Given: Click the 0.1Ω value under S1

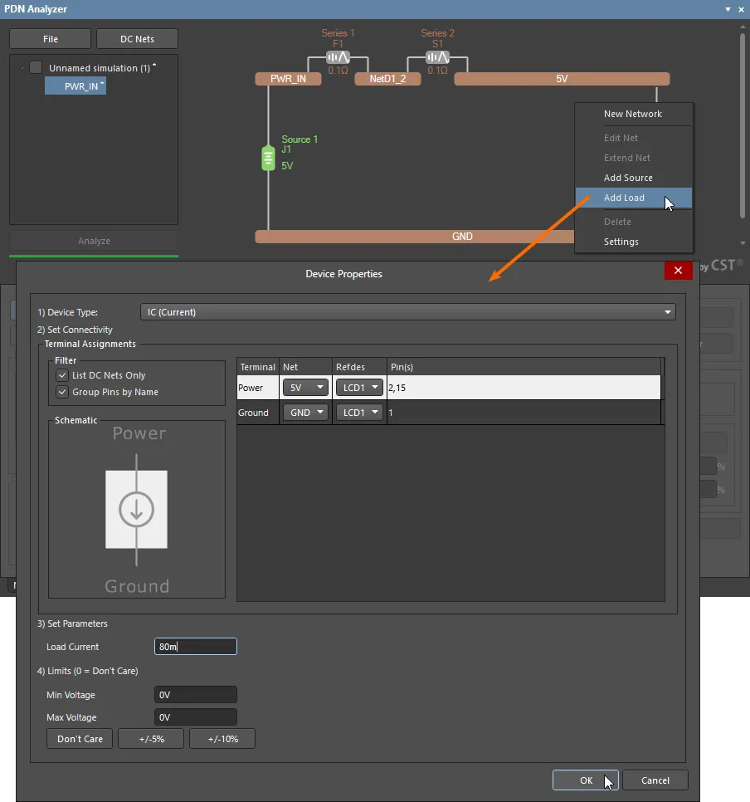Looking at the screenshot, I should click(x=437, y=71).
